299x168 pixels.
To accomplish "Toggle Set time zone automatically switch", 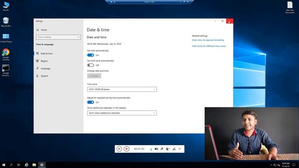I will (x=91, y=65).
